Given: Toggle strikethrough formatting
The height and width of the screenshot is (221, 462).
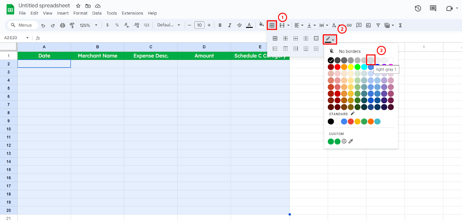Looking at the screenshot, I should point(239,25).
